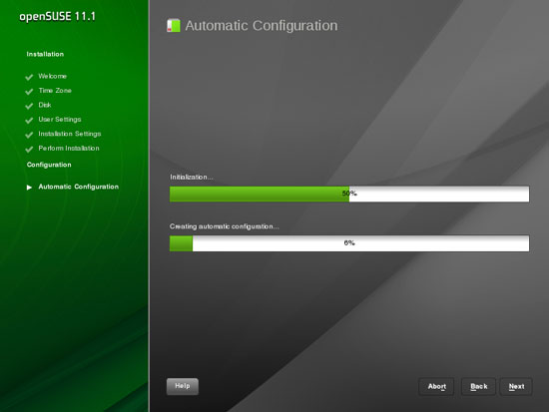Click the arrow marker beside Automatic Configuration
The width and height of the screenshot is (549, 412).
click(29, 188)
